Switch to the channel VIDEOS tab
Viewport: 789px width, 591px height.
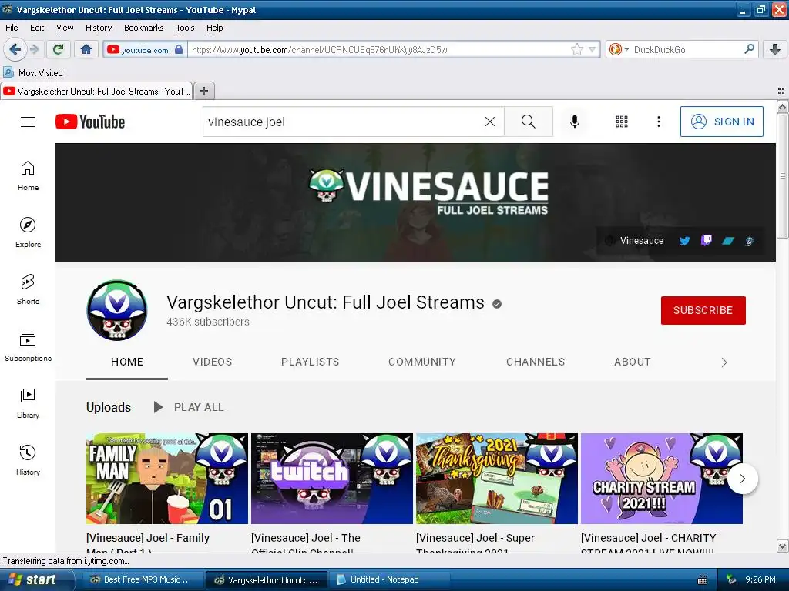click(x=213, y=362)
